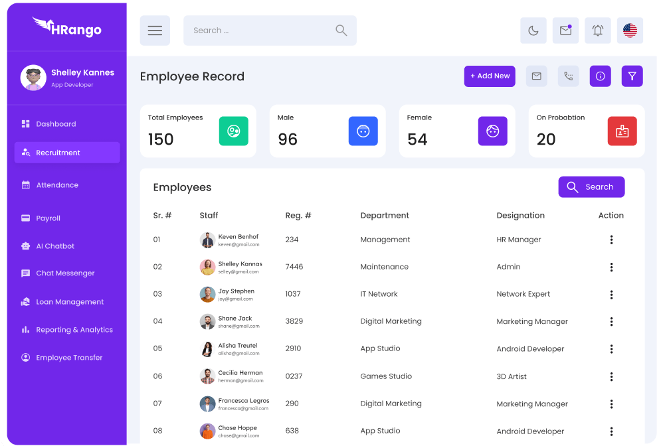Image resolution: width=665 pixels, height=448 pixels.
Task: Toggle dark mode with the moon icon
Action: pyautogui.click(x=533, y=31)
